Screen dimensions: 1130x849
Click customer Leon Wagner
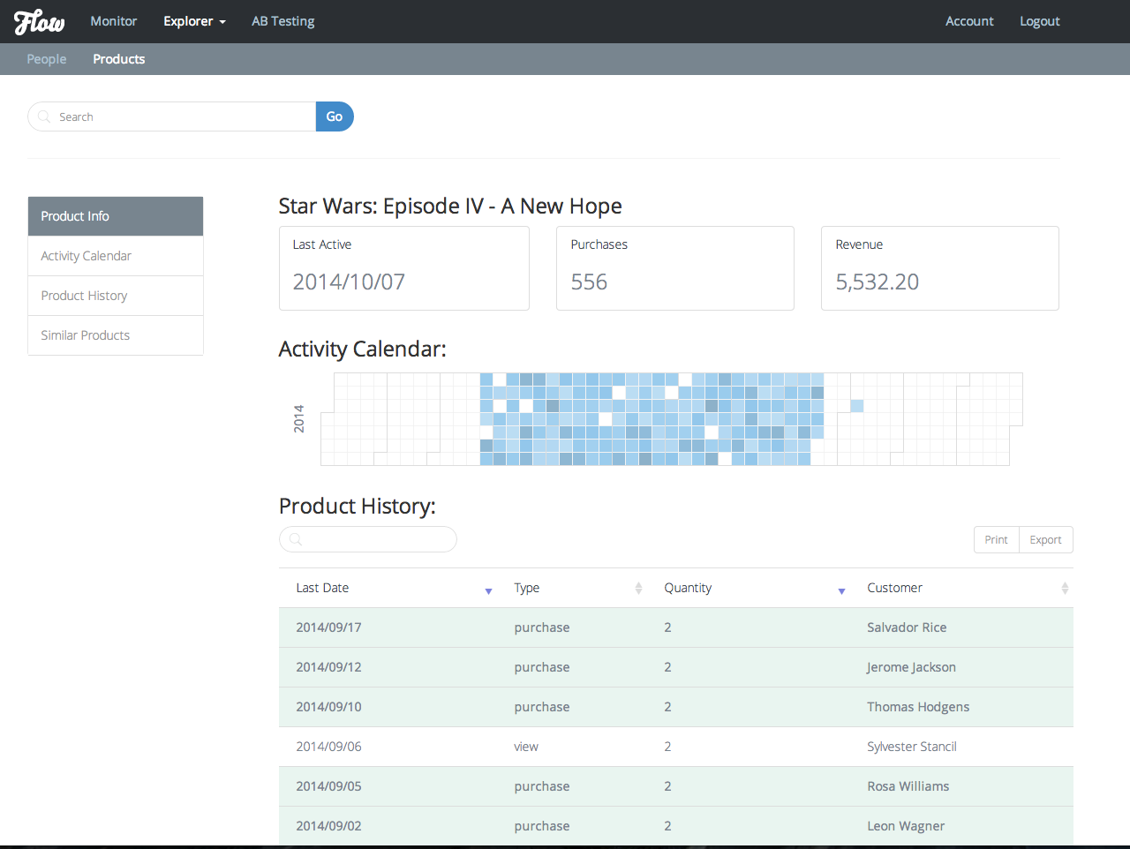pyautogui.click(x=906, y=826)
